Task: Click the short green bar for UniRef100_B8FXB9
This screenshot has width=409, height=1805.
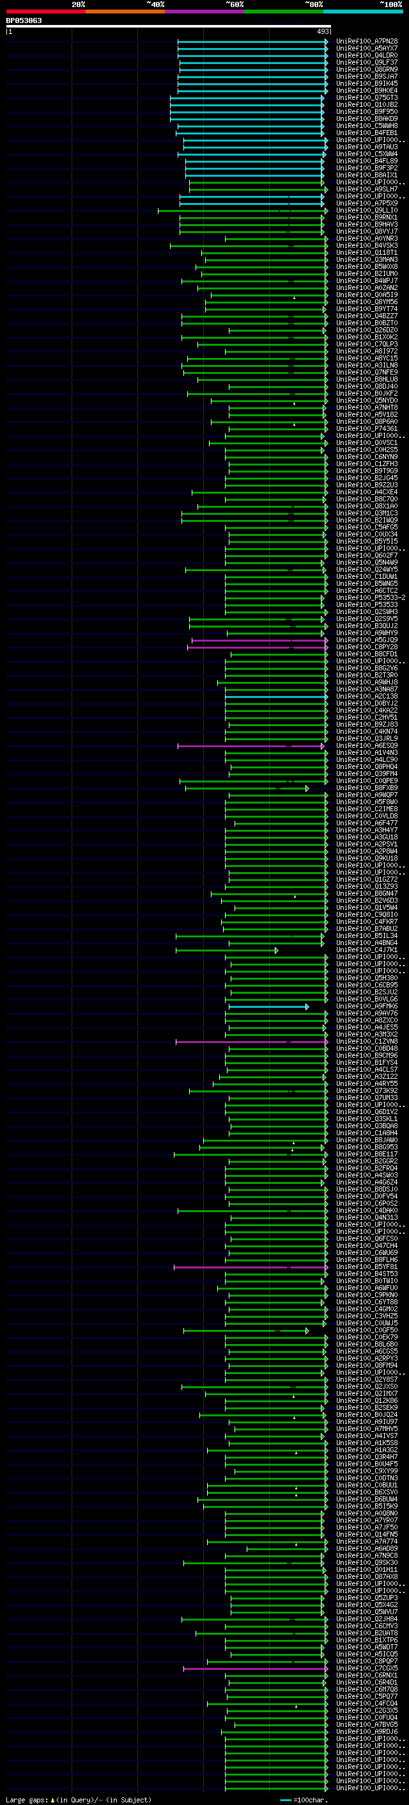Action: coord(247,788)
